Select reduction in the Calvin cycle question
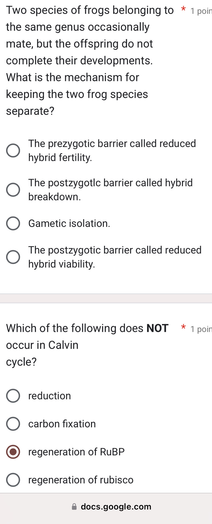The width and height of the screenshot is (212, 524). pyautogui.click(x=13, y=395)
